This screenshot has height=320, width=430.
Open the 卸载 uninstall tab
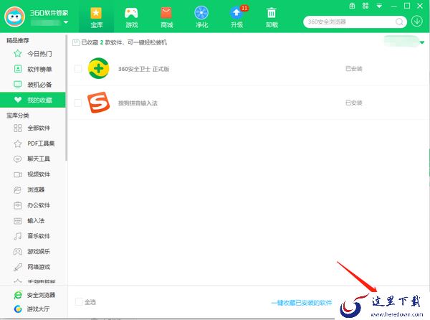[x=272, y=17]
